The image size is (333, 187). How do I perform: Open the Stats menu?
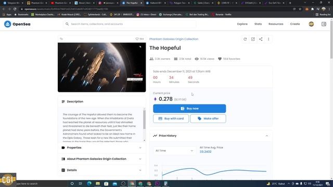pyautogui.click(x=258, y=24)
